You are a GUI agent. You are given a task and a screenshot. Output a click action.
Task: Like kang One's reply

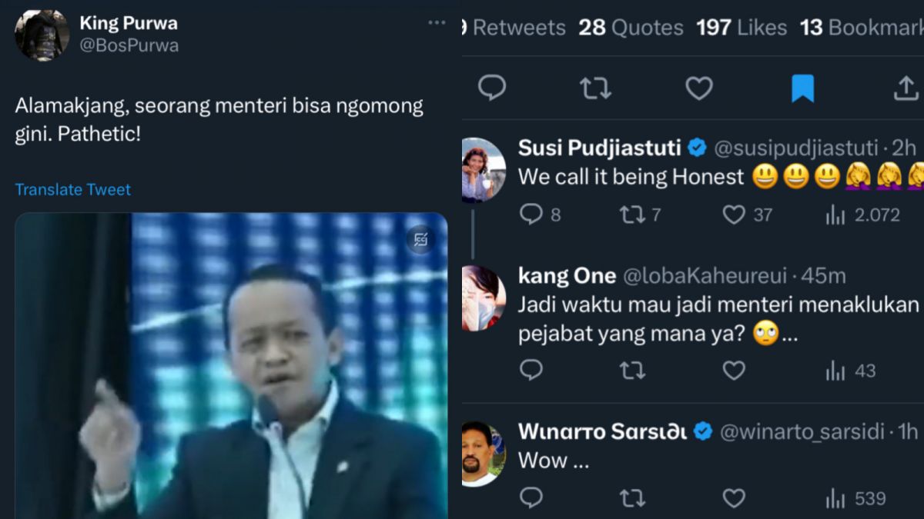click(733, 370)
